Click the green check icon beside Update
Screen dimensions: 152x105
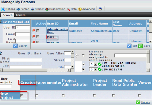[138, 102]
